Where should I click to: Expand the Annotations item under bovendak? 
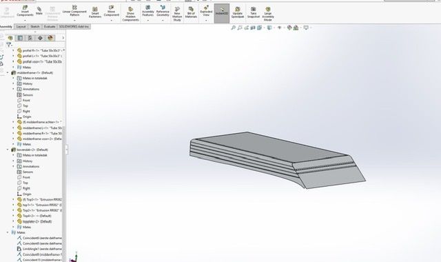point(13,166)
